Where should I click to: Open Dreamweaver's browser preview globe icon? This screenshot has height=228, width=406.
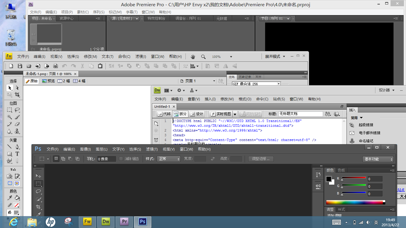coord(337,114)
